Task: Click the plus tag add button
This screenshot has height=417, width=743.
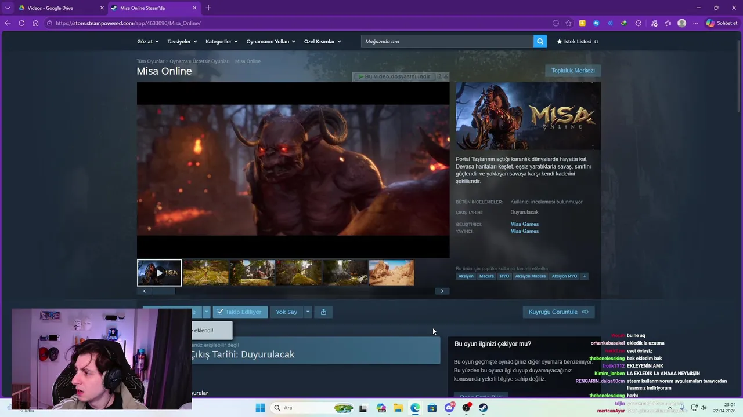Action: [585, 276]
